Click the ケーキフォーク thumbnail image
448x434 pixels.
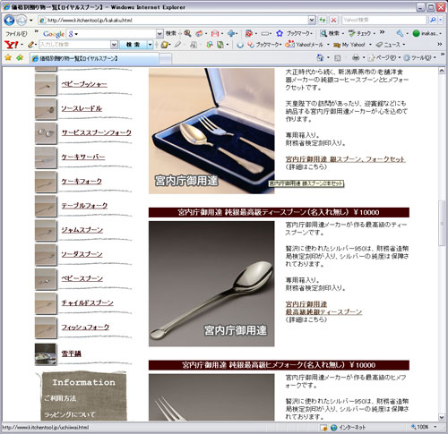coord(46,182)
